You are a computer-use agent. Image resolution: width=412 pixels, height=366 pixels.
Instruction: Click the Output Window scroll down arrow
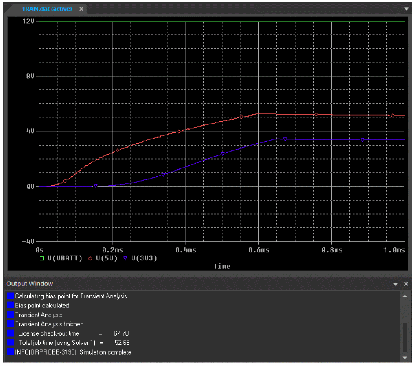click(x=405, y=358)
